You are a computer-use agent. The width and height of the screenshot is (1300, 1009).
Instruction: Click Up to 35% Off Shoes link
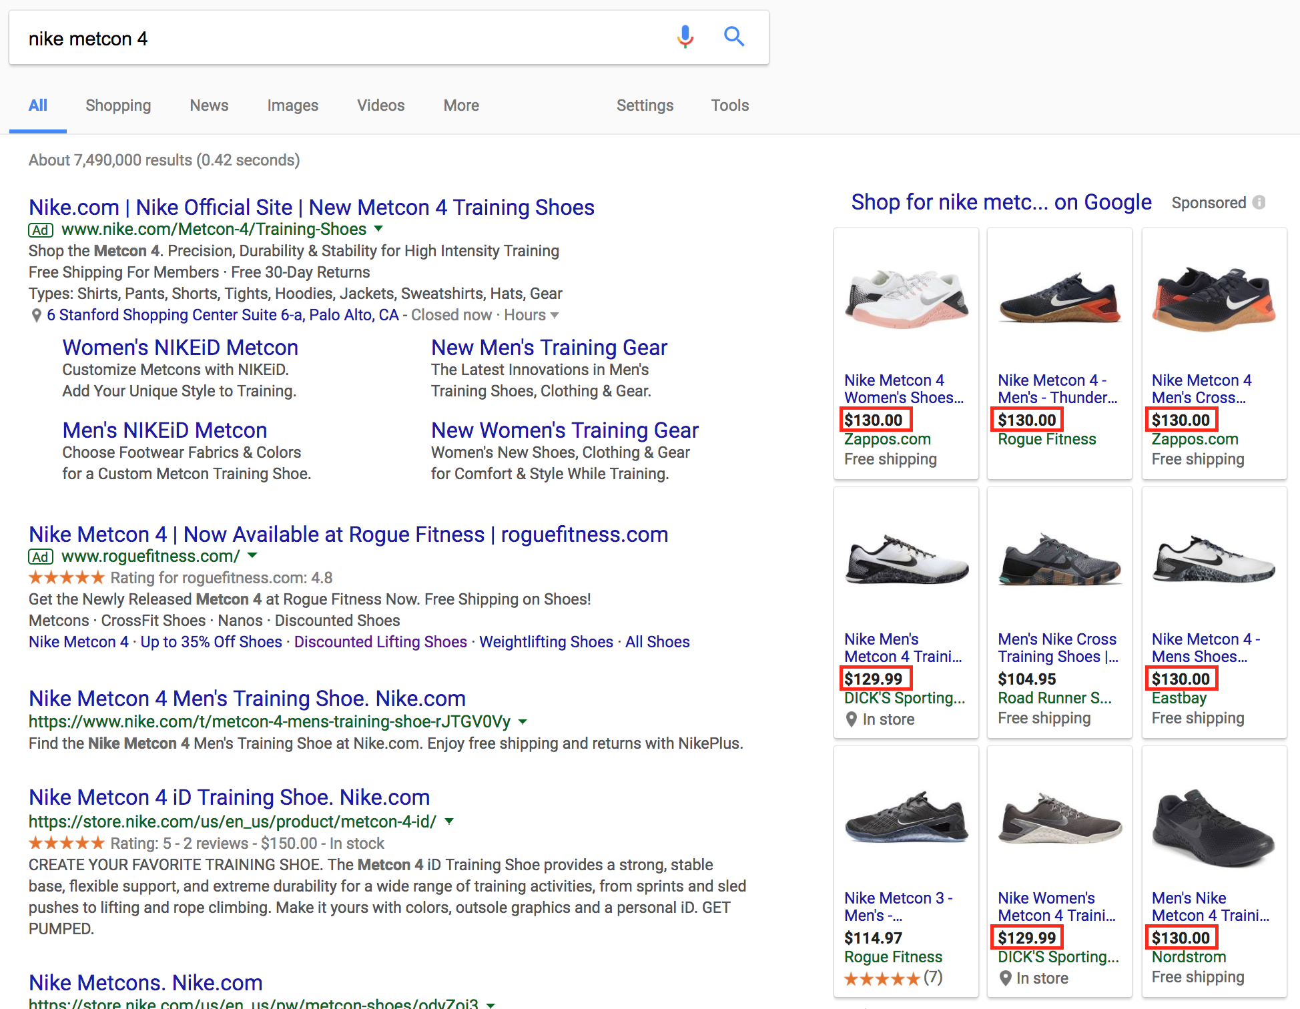212,642
